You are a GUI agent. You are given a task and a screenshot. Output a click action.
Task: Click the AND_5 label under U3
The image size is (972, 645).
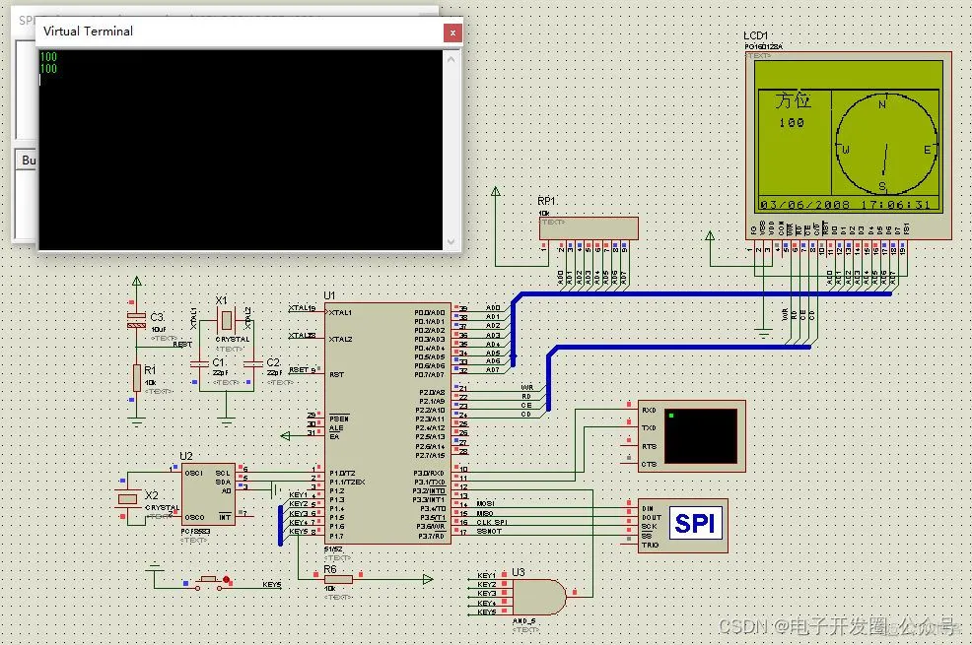coord(523,620)
